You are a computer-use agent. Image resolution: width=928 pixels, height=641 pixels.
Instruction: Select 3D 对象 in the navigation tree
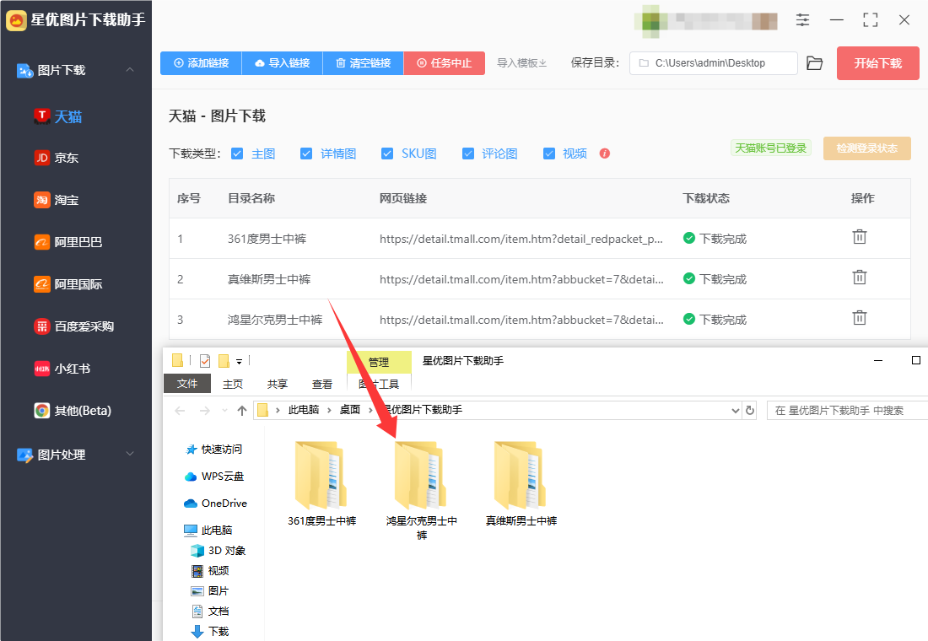point(218,551)
